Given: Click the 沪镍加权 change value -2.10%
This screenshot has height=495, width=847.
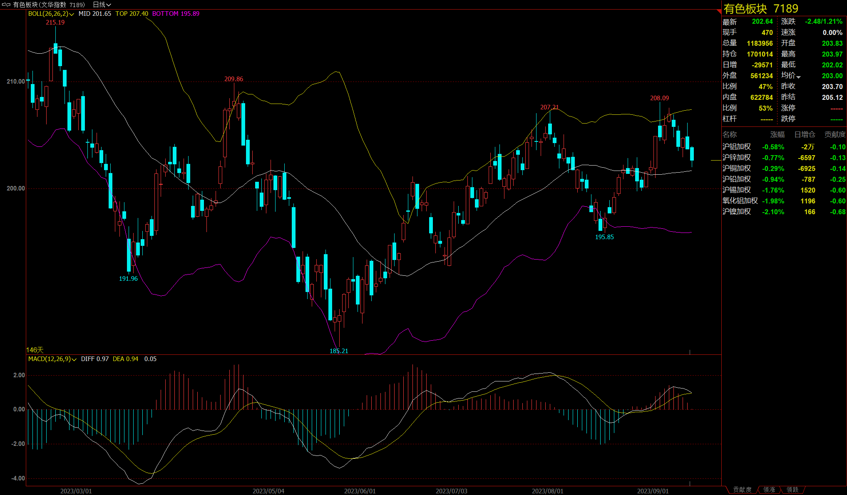Looking at the screenshot, I should click(773, 212).
